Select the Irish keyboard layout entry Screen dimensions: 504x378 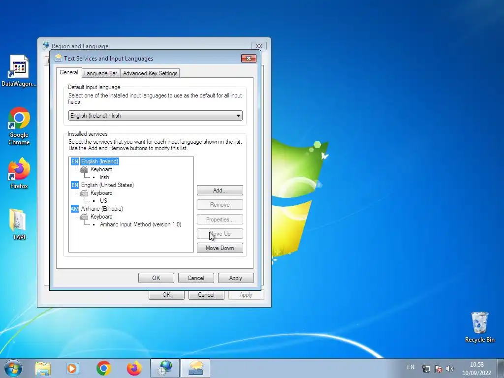pos(104,177)
